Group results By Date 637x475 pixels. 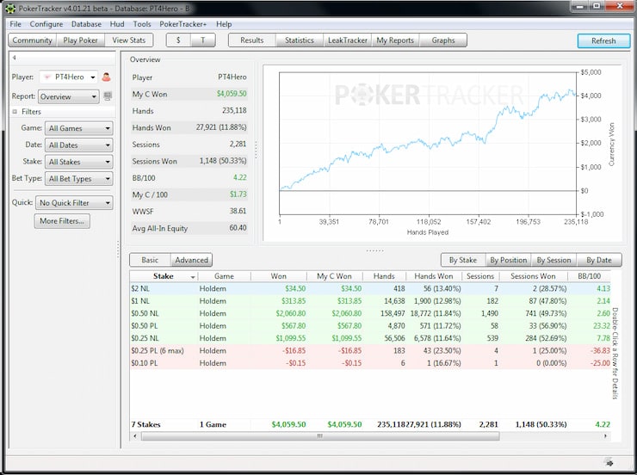coord(599,260)
